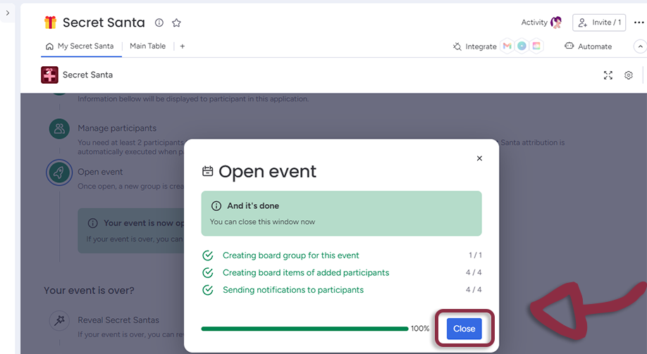The width and height of the screenshot is (647, 354).
Task: Expand the collapsed left sidebar
Action: point(8,13)
